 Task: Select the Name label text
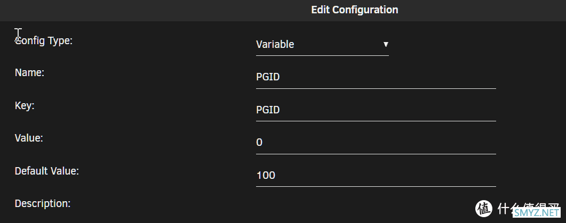pos(29,73)
